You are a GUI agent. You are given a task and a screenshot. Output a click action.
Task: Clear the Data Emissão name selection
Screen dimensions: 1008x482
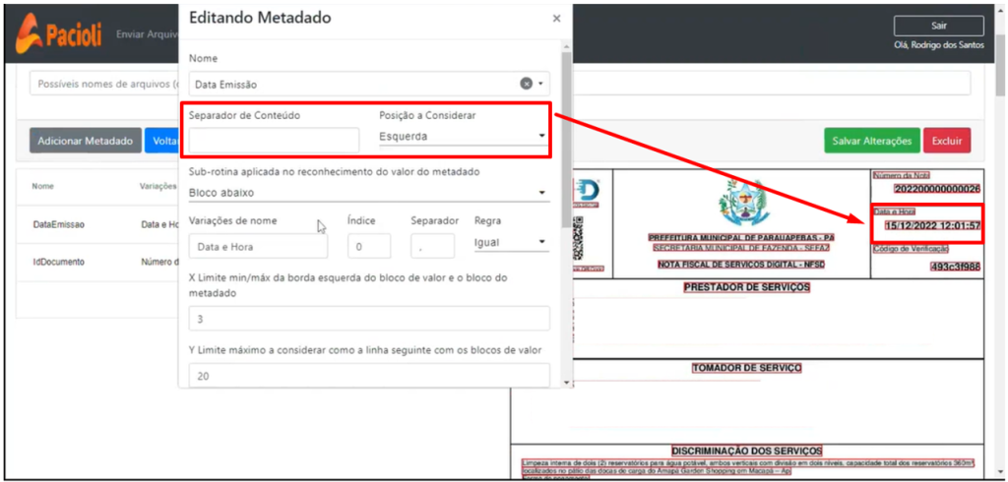pos(526,84)
